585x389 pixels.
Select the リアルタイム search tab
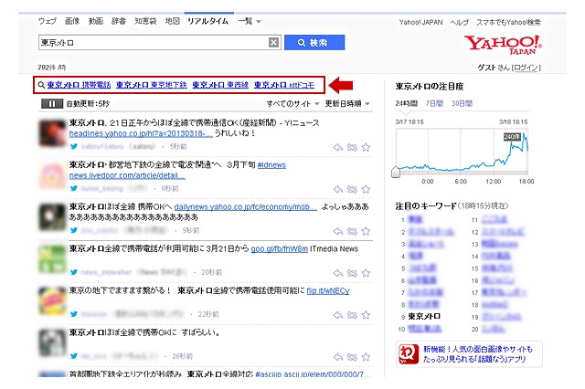coord(207,21)
